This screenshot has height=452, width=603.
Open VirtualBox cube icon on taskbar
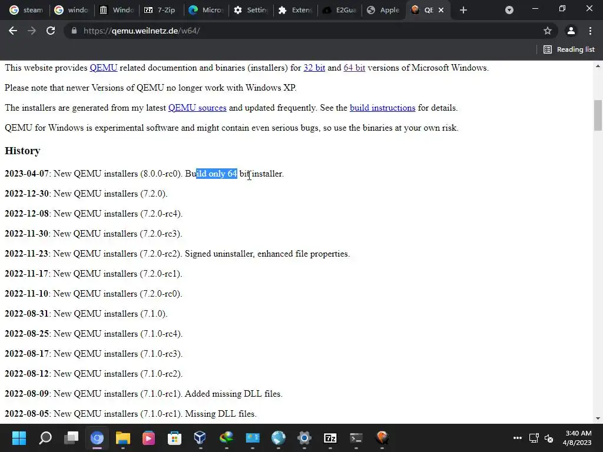click(200, 438)
